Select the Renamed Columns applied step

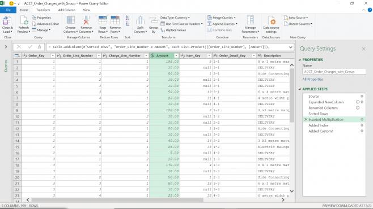[323, 108]
